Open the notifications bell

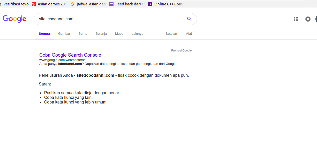point(308,19)
